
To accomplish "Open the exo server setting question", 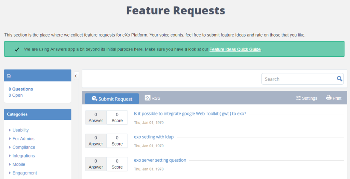I will click(x=160, y=160).
